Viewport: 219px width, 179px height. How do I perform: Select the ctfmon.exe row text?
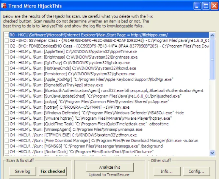(x=73, y=135)
